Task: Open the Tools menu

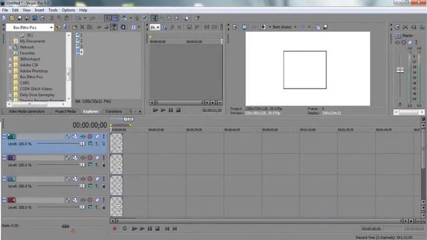Action: [x=53, y=10]
